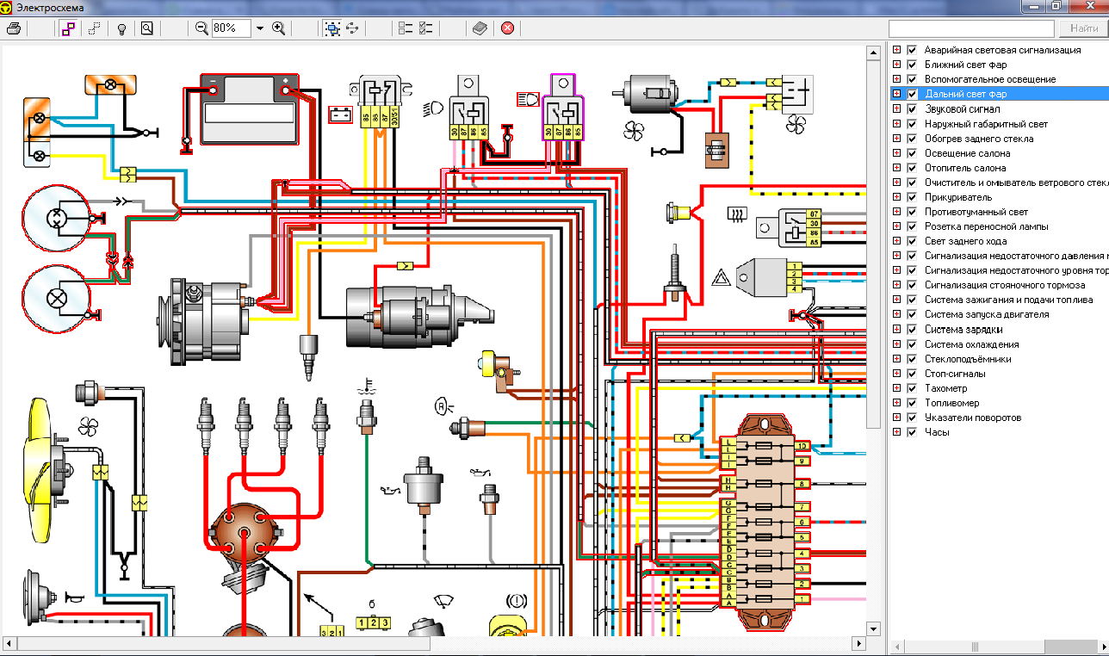Expand the Наружный габаритный свет node
The image size is (1109, 656).
coord(896,124)
